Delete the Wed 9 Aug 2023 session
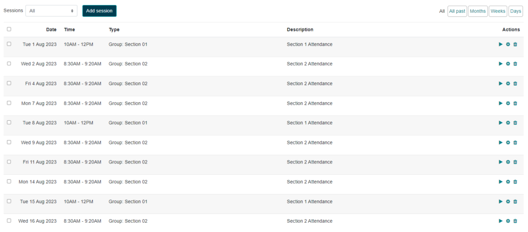 (515, 142)
